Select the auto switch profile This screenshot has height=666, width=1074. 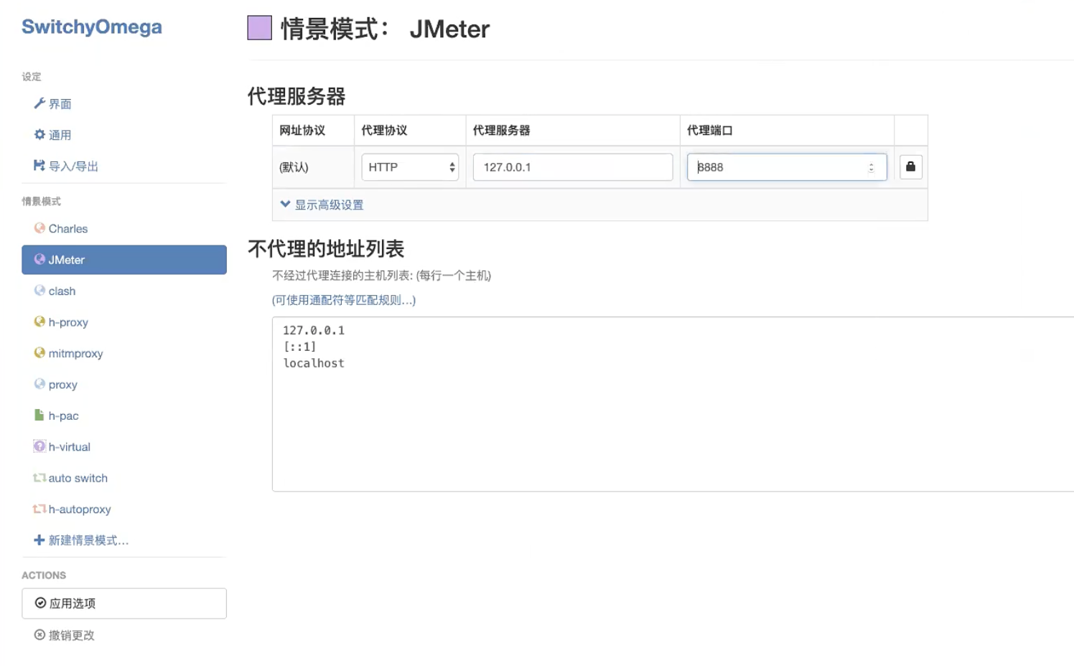tap(124, 478)
